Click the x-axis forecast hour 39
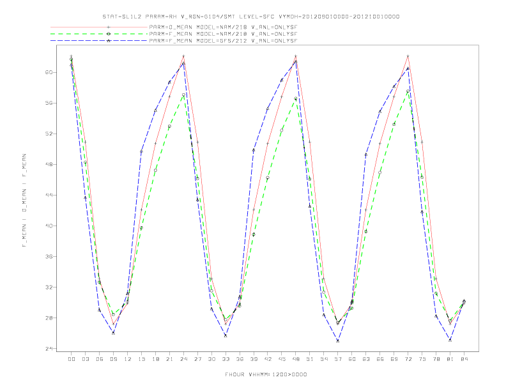Viewport: 506px width, 391px height. point(254,359)
